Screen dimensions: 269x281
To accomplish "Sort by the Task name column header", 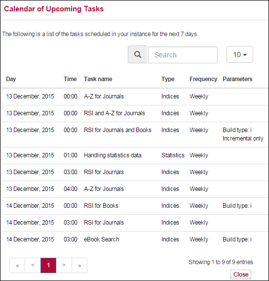I will click(x=98, y=79).
